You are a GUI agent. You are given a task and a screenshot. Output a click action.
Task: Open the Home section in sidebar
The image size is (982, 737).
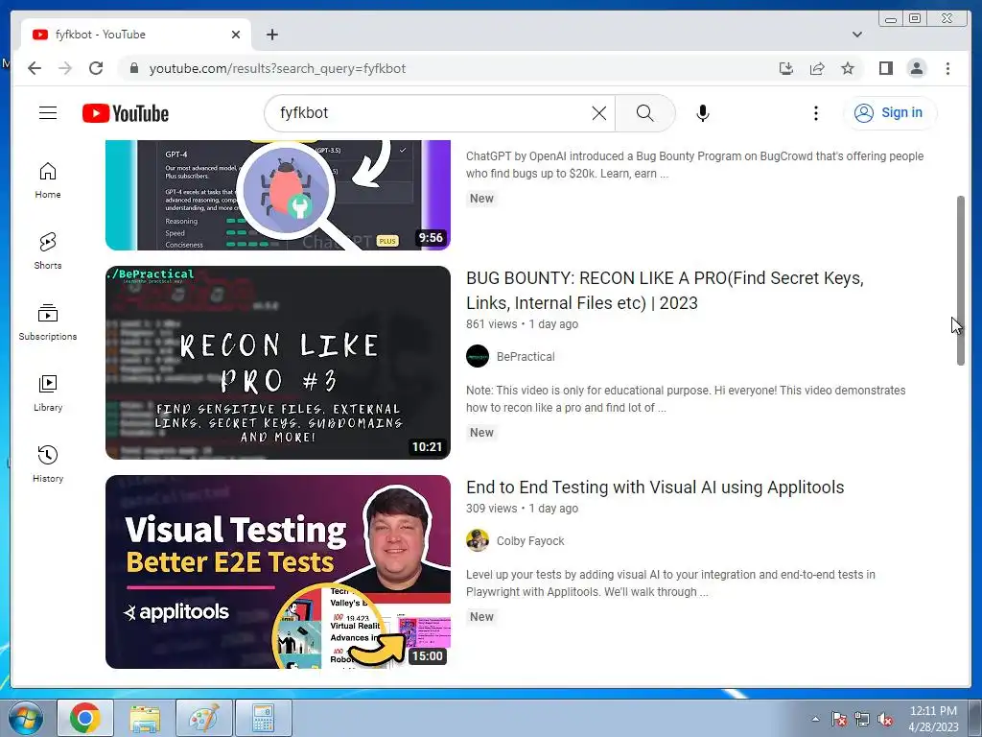(x=48, y=180)
